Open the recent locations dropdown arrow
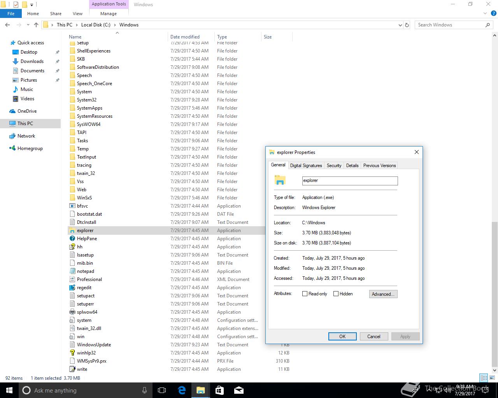The height and width of the screenshot is (398, 498). coord(28,25)
